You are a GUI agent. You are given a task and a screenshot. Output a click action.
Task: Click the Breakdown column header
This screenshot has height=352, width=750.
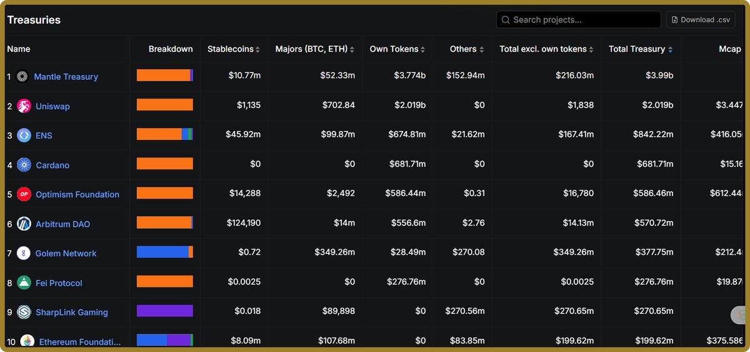click(171, 49)
